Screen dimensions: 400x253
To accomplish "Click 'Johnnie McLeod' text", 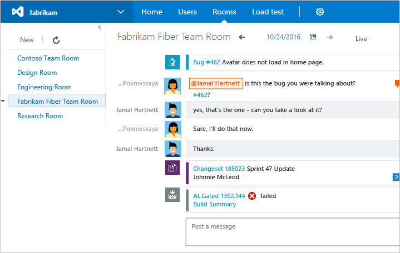I will coord(216,177).
